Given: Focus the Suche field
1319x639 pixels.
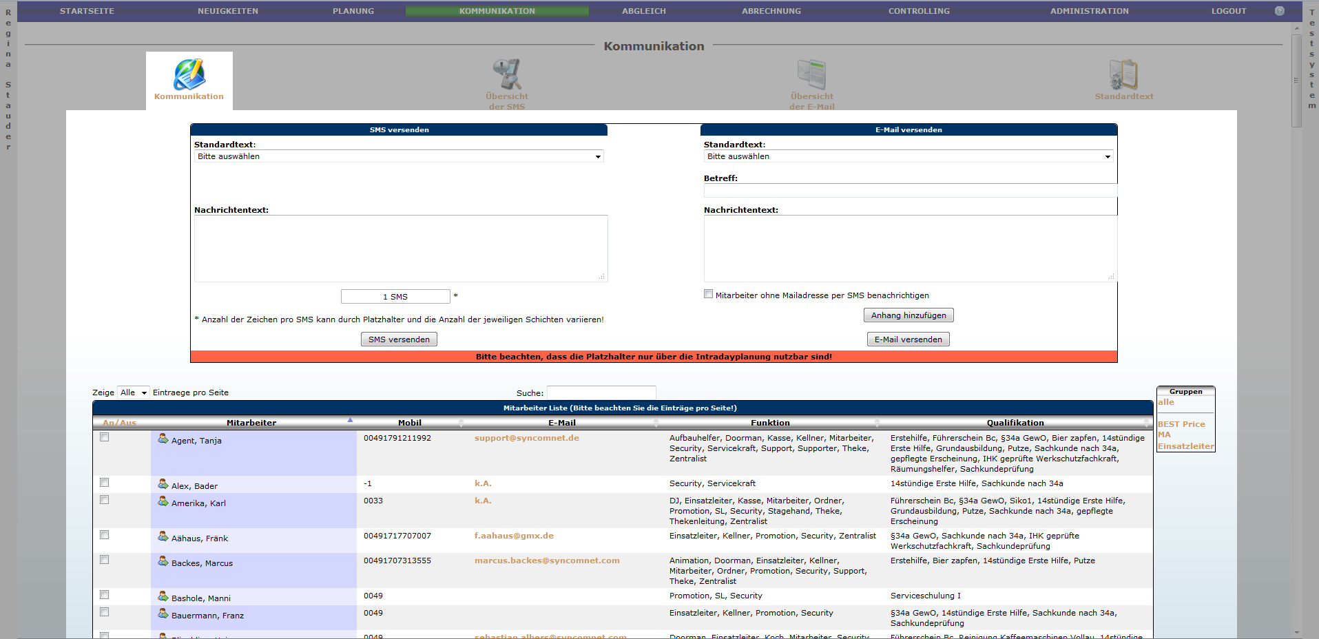Looking at the screenshot, I should pos(601,392).
